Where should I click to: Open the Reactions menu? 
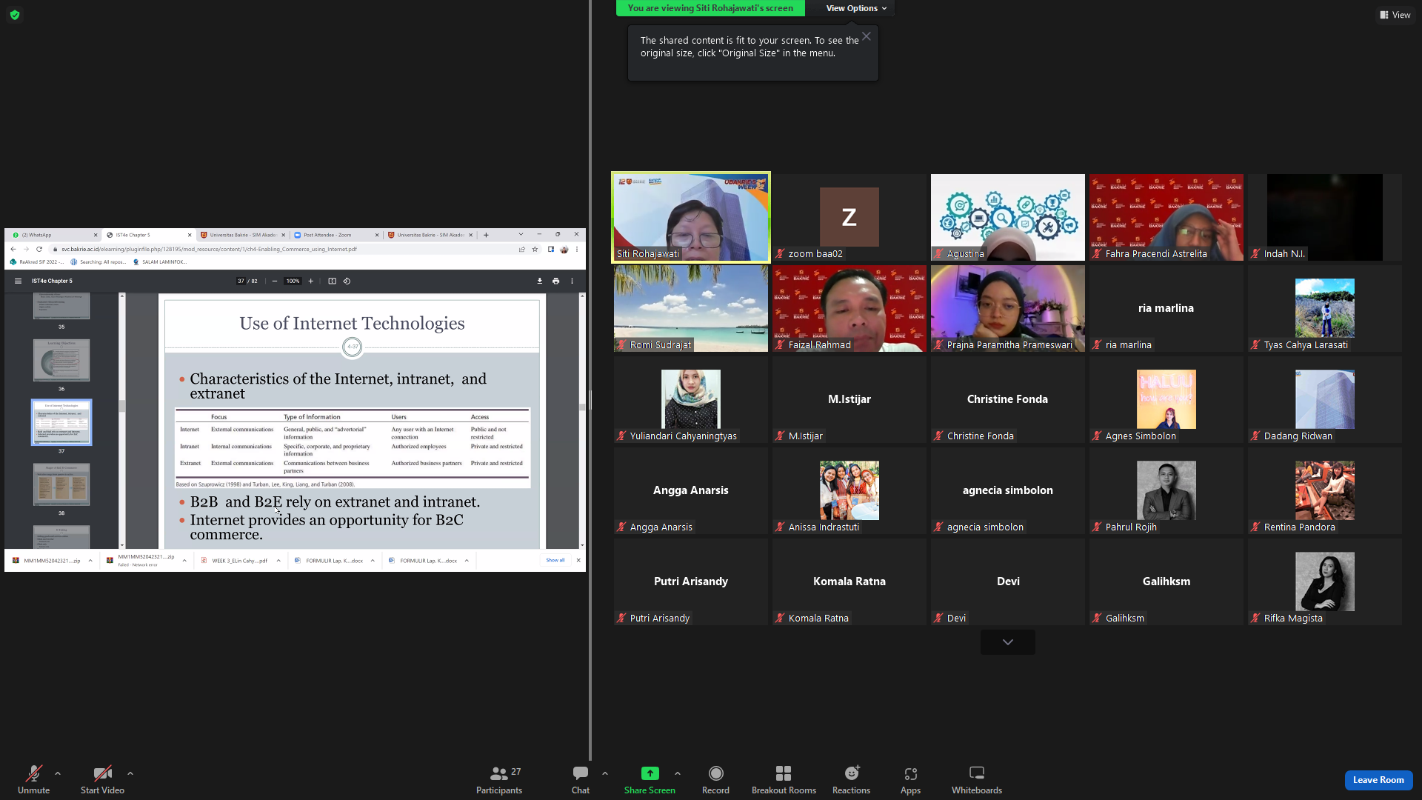click(851, 780)
